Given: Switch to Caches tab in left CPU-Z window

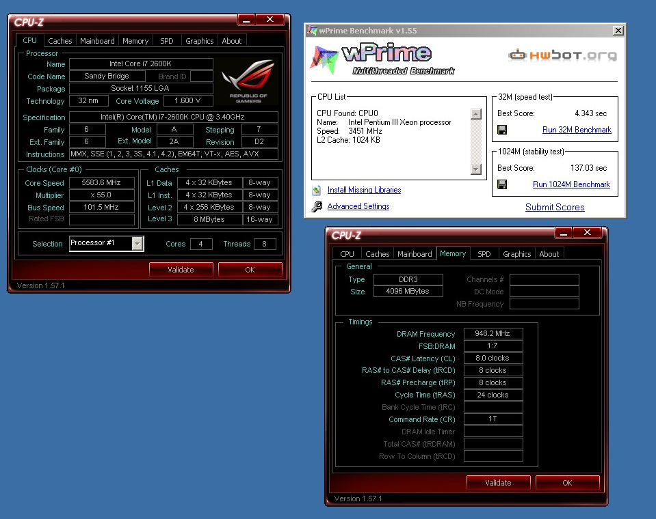Looking at the screenshot, I should pos(60,41).
